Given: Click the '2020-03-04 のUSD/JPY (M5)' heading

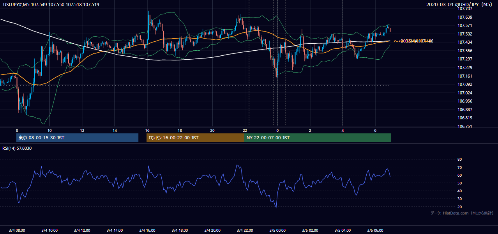Looking at the screenshot, I should click(x=459, y=5).
